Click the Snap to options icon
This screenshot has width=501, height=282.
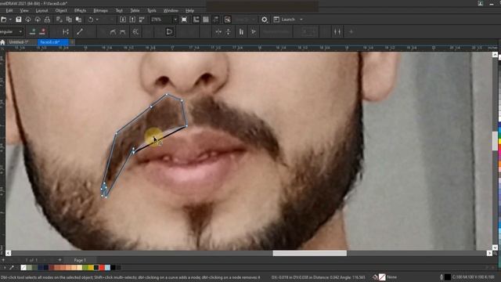(x=228, y=20)
